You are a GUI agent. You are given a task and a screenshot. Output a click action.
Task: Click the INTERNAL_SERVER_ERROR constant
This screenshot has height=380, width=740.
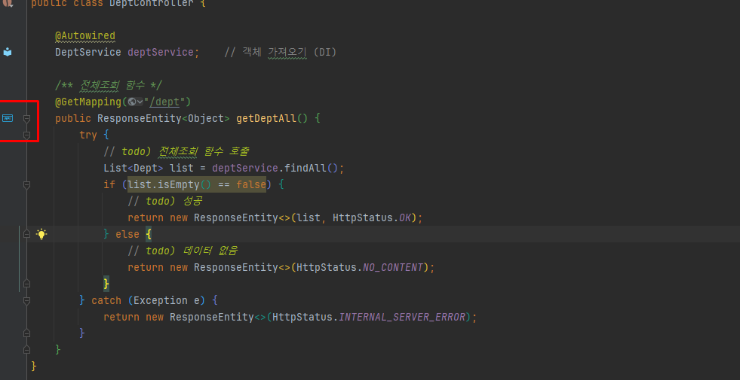click(x=402, y=317)
